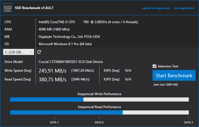Click the 380,75 MB/s read speed value

tap(52, 79)
